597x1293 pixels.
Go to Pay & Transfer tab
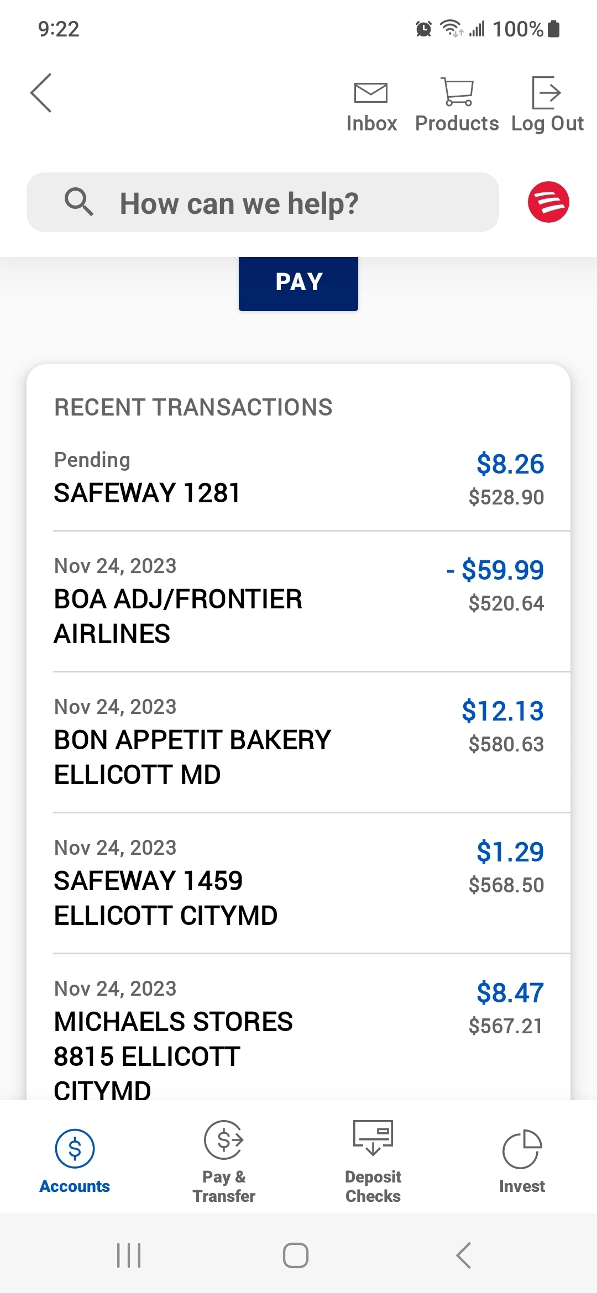[224, 1160]
